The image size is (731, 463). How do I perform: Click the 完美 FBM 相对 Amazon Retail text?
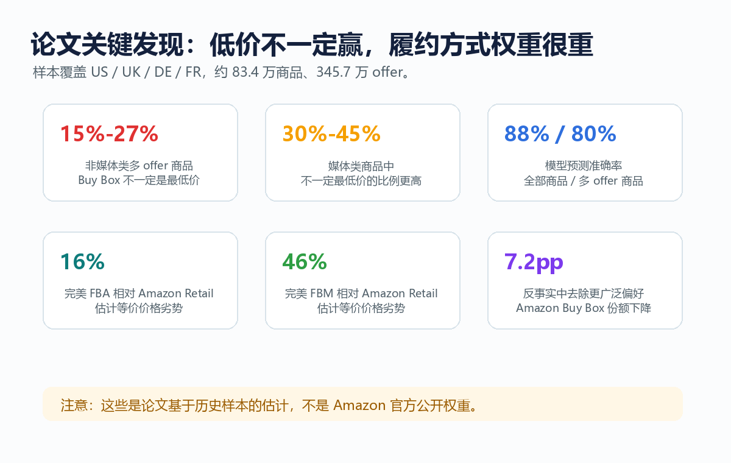(x=361, y=294)
